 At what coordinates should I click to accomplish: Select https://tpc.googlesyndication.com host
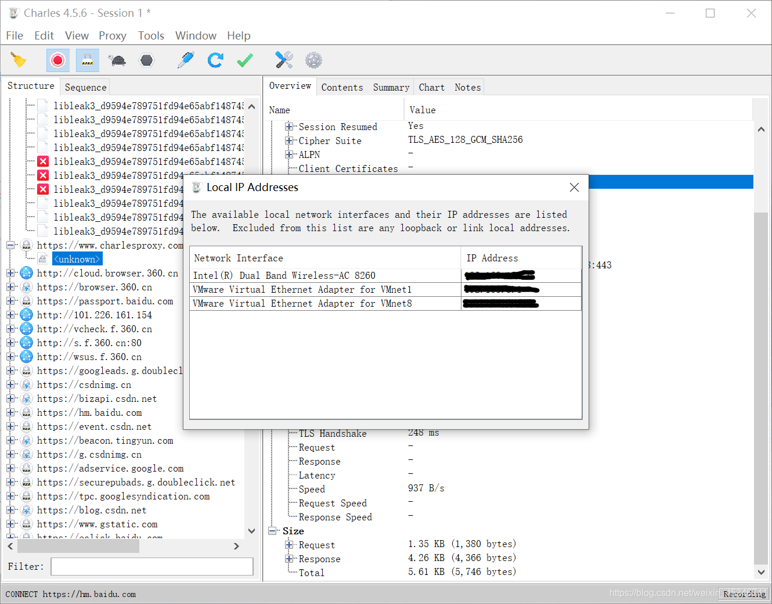point(124,496)
